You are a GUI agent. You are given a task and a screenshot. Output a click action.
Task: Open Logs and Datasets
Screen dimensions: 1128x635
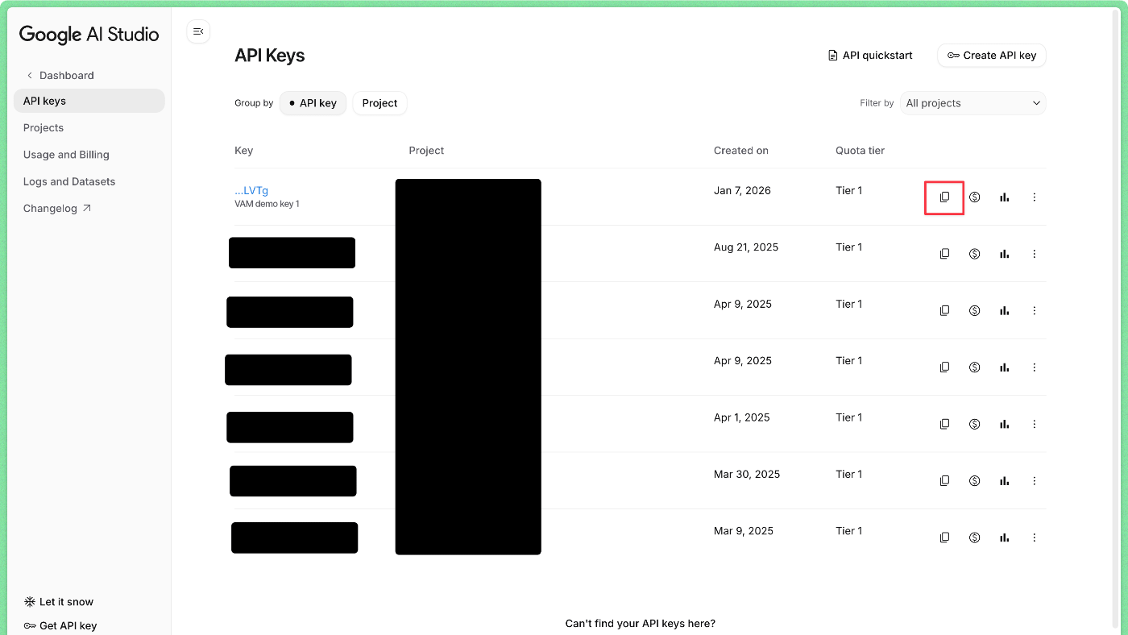[x=68, y=181]
